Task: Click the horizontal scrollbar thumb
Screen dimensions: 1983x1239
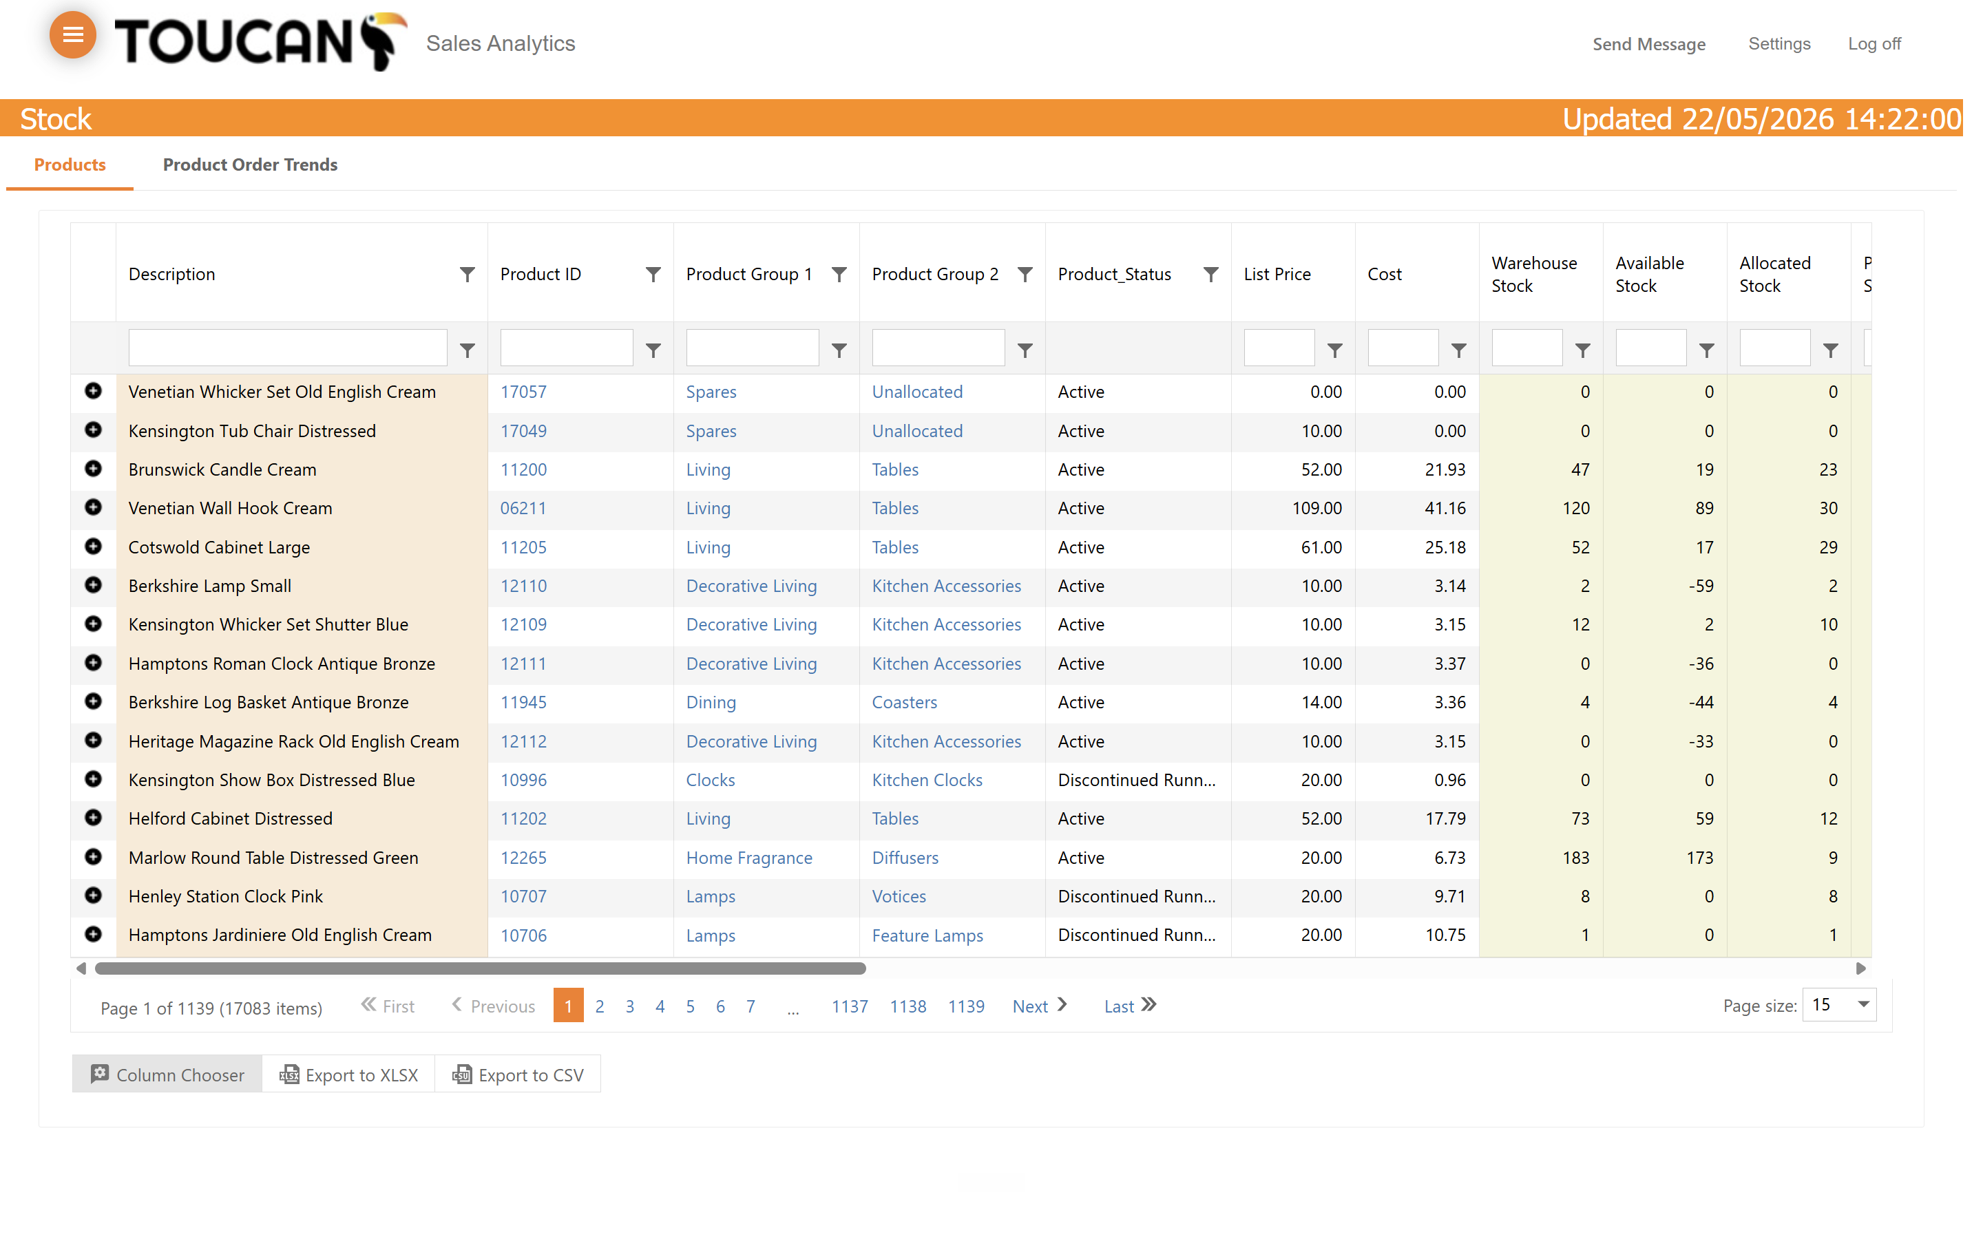Action: 480,968
